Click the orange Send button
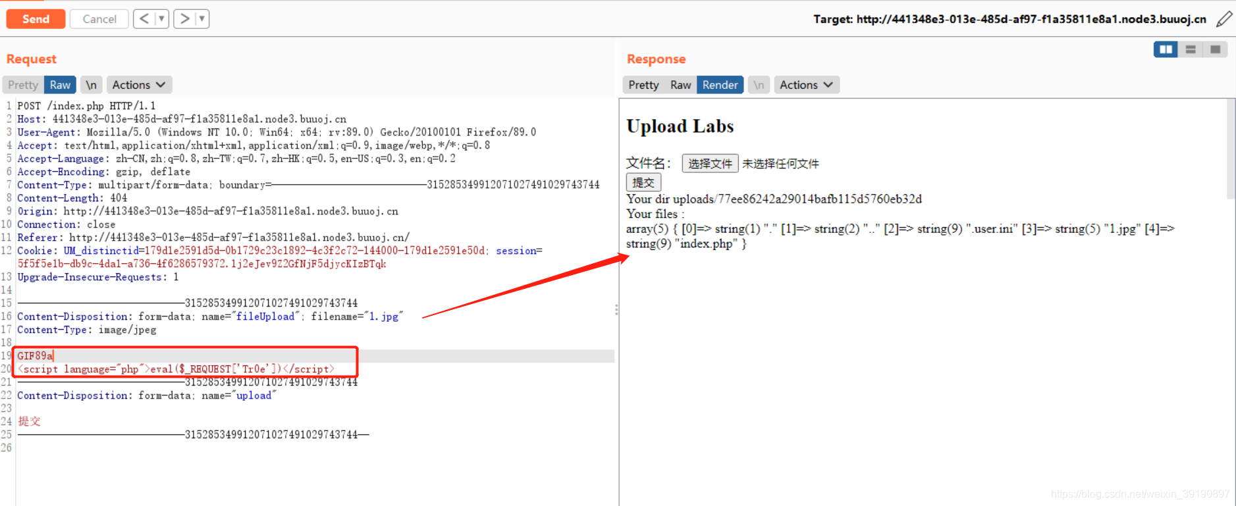Screen dimensions: 1236x506 click(36, 19)
